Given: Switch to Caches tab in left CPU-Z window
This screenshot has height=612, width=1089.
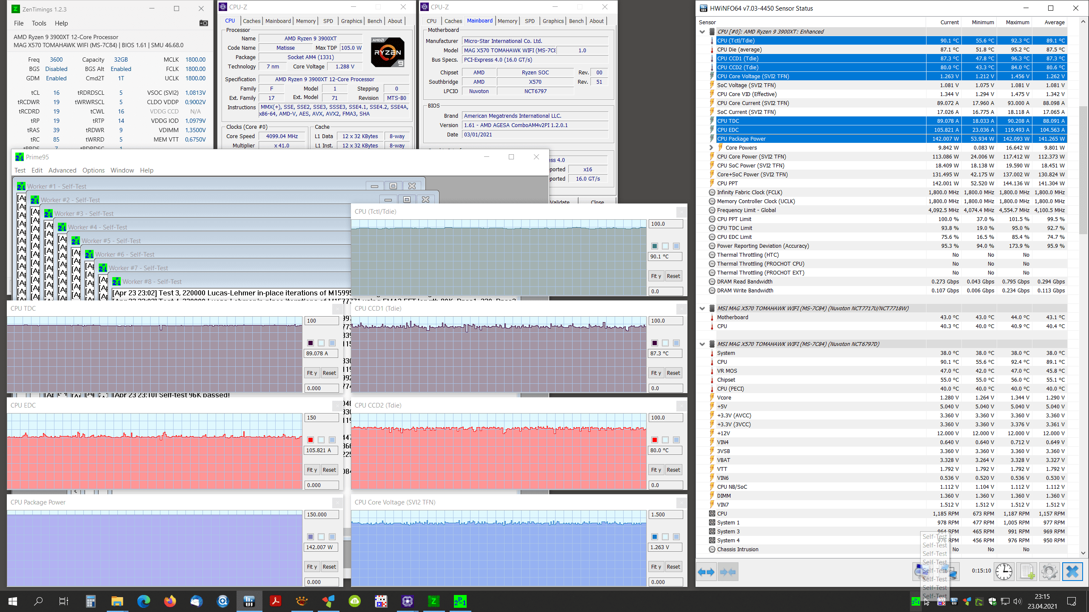Looking at the screenshot, I should pos(251,21).
